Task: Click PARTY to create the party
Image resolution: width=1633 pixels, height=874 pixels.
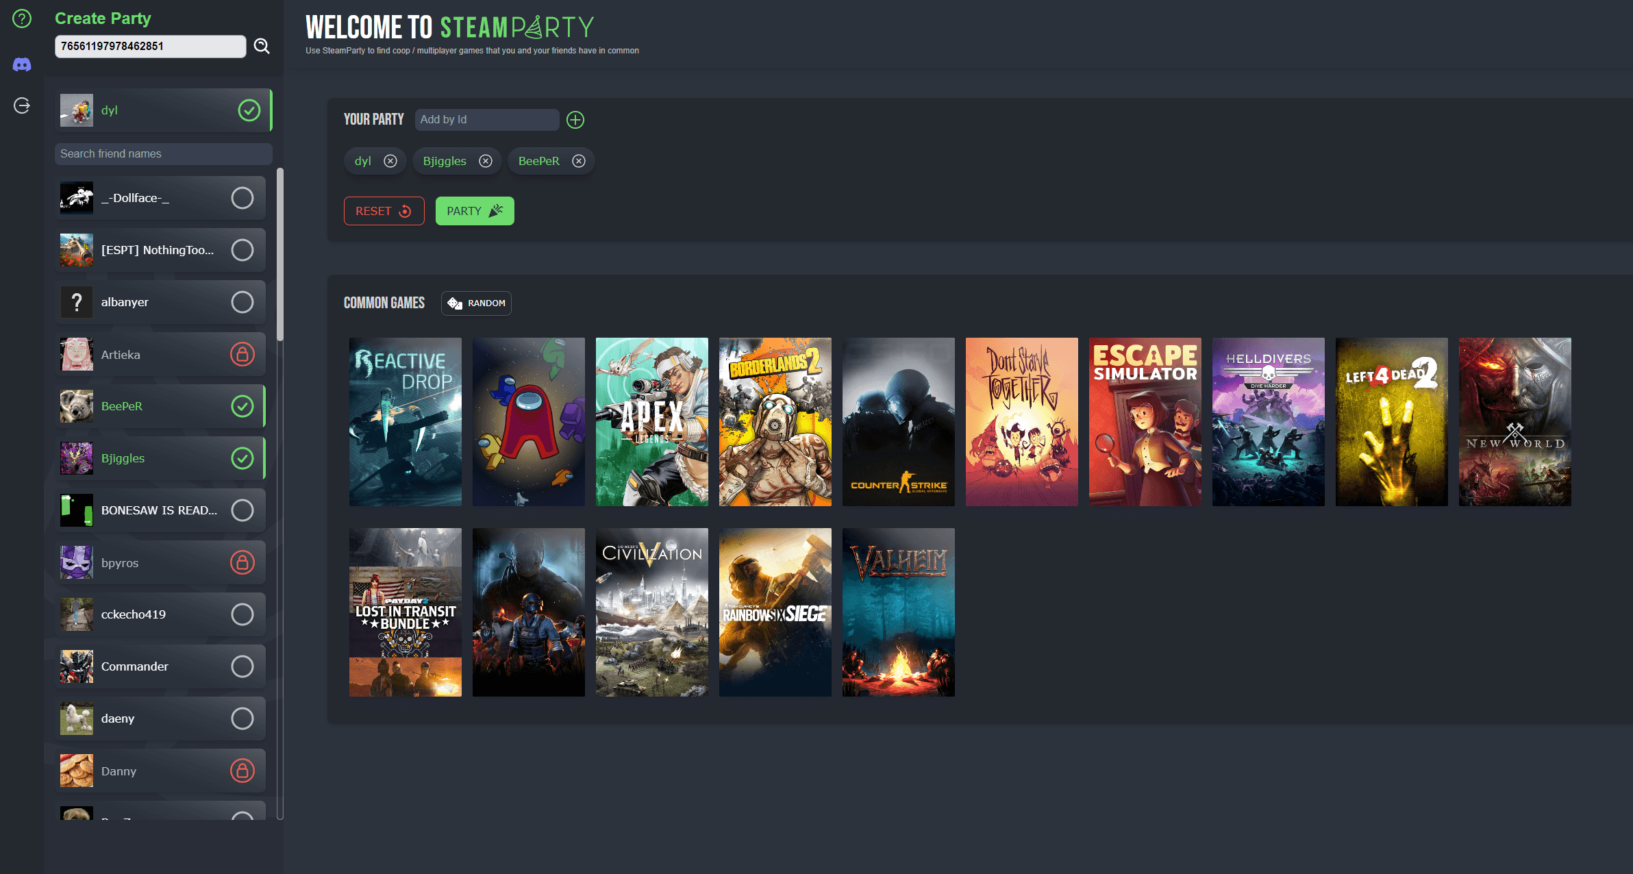Action: pos(474,210)
